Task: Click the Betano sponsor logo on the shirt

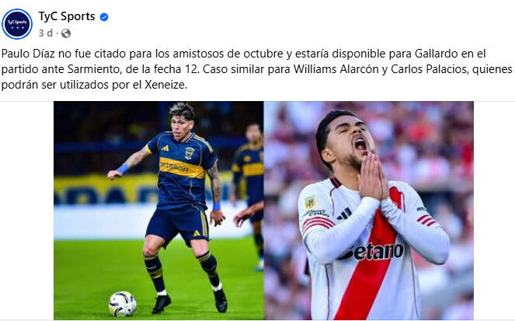Action: (371, 252)
